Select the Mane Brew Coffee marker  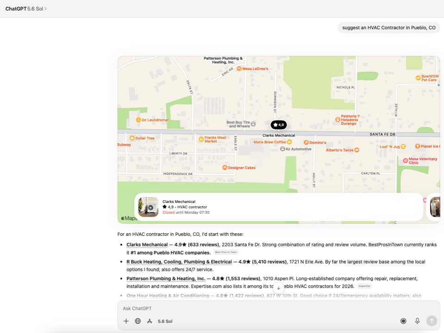289,142
